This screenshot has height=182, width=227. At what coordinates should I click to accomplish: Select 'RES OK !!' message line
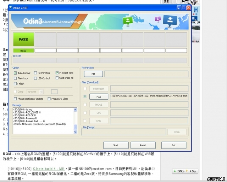[24, 115]
